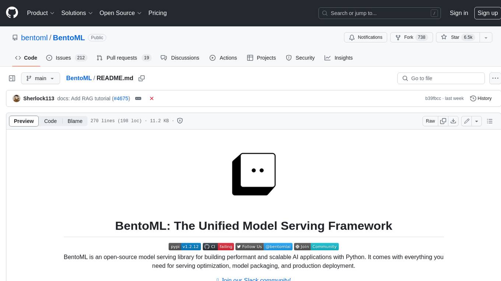Focus the Search or jump to field
501x281 pixels.
pyautogui.click(x=380, y=13)
